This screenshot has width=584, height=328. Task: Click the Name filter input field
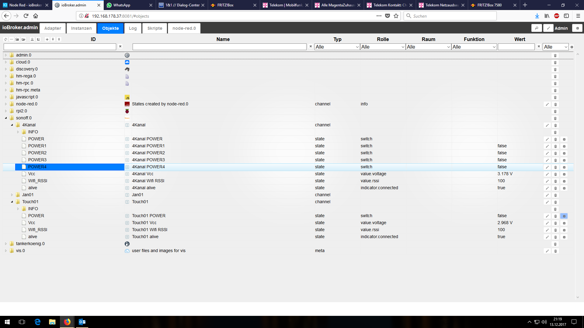[219, 47]
